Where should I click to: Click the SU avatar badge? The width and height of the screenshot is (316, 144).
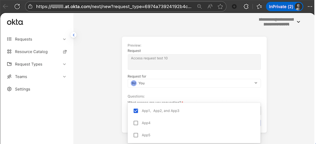tap(134, 83)
